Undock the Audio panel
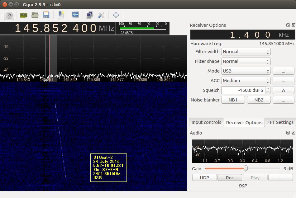 pyautogui.click(x=288, y=133)
